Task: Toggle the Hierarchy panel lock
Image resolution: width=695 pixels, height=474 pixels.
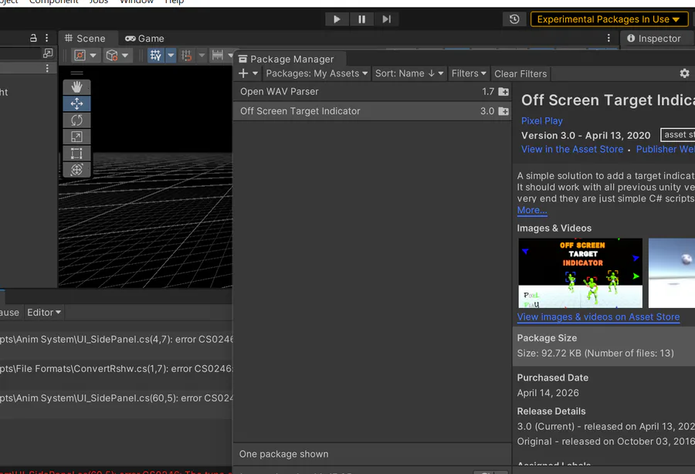Action: (x=33, y=38)
